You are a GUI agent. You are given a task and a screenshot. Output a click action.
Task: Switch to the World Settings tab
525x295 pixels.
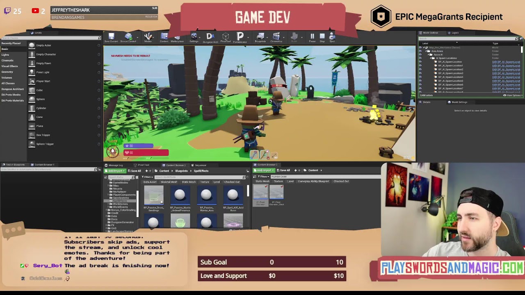pyautogui.click(x=458, y=102)
